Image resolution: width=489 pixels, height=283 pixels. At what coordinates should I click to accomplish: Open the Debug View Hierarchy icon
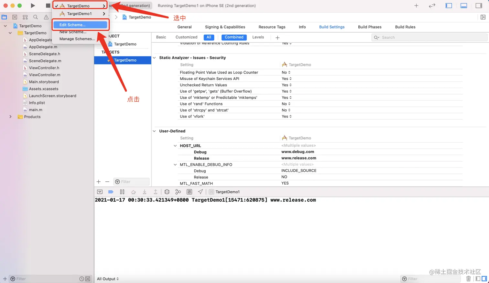point(167,192)
